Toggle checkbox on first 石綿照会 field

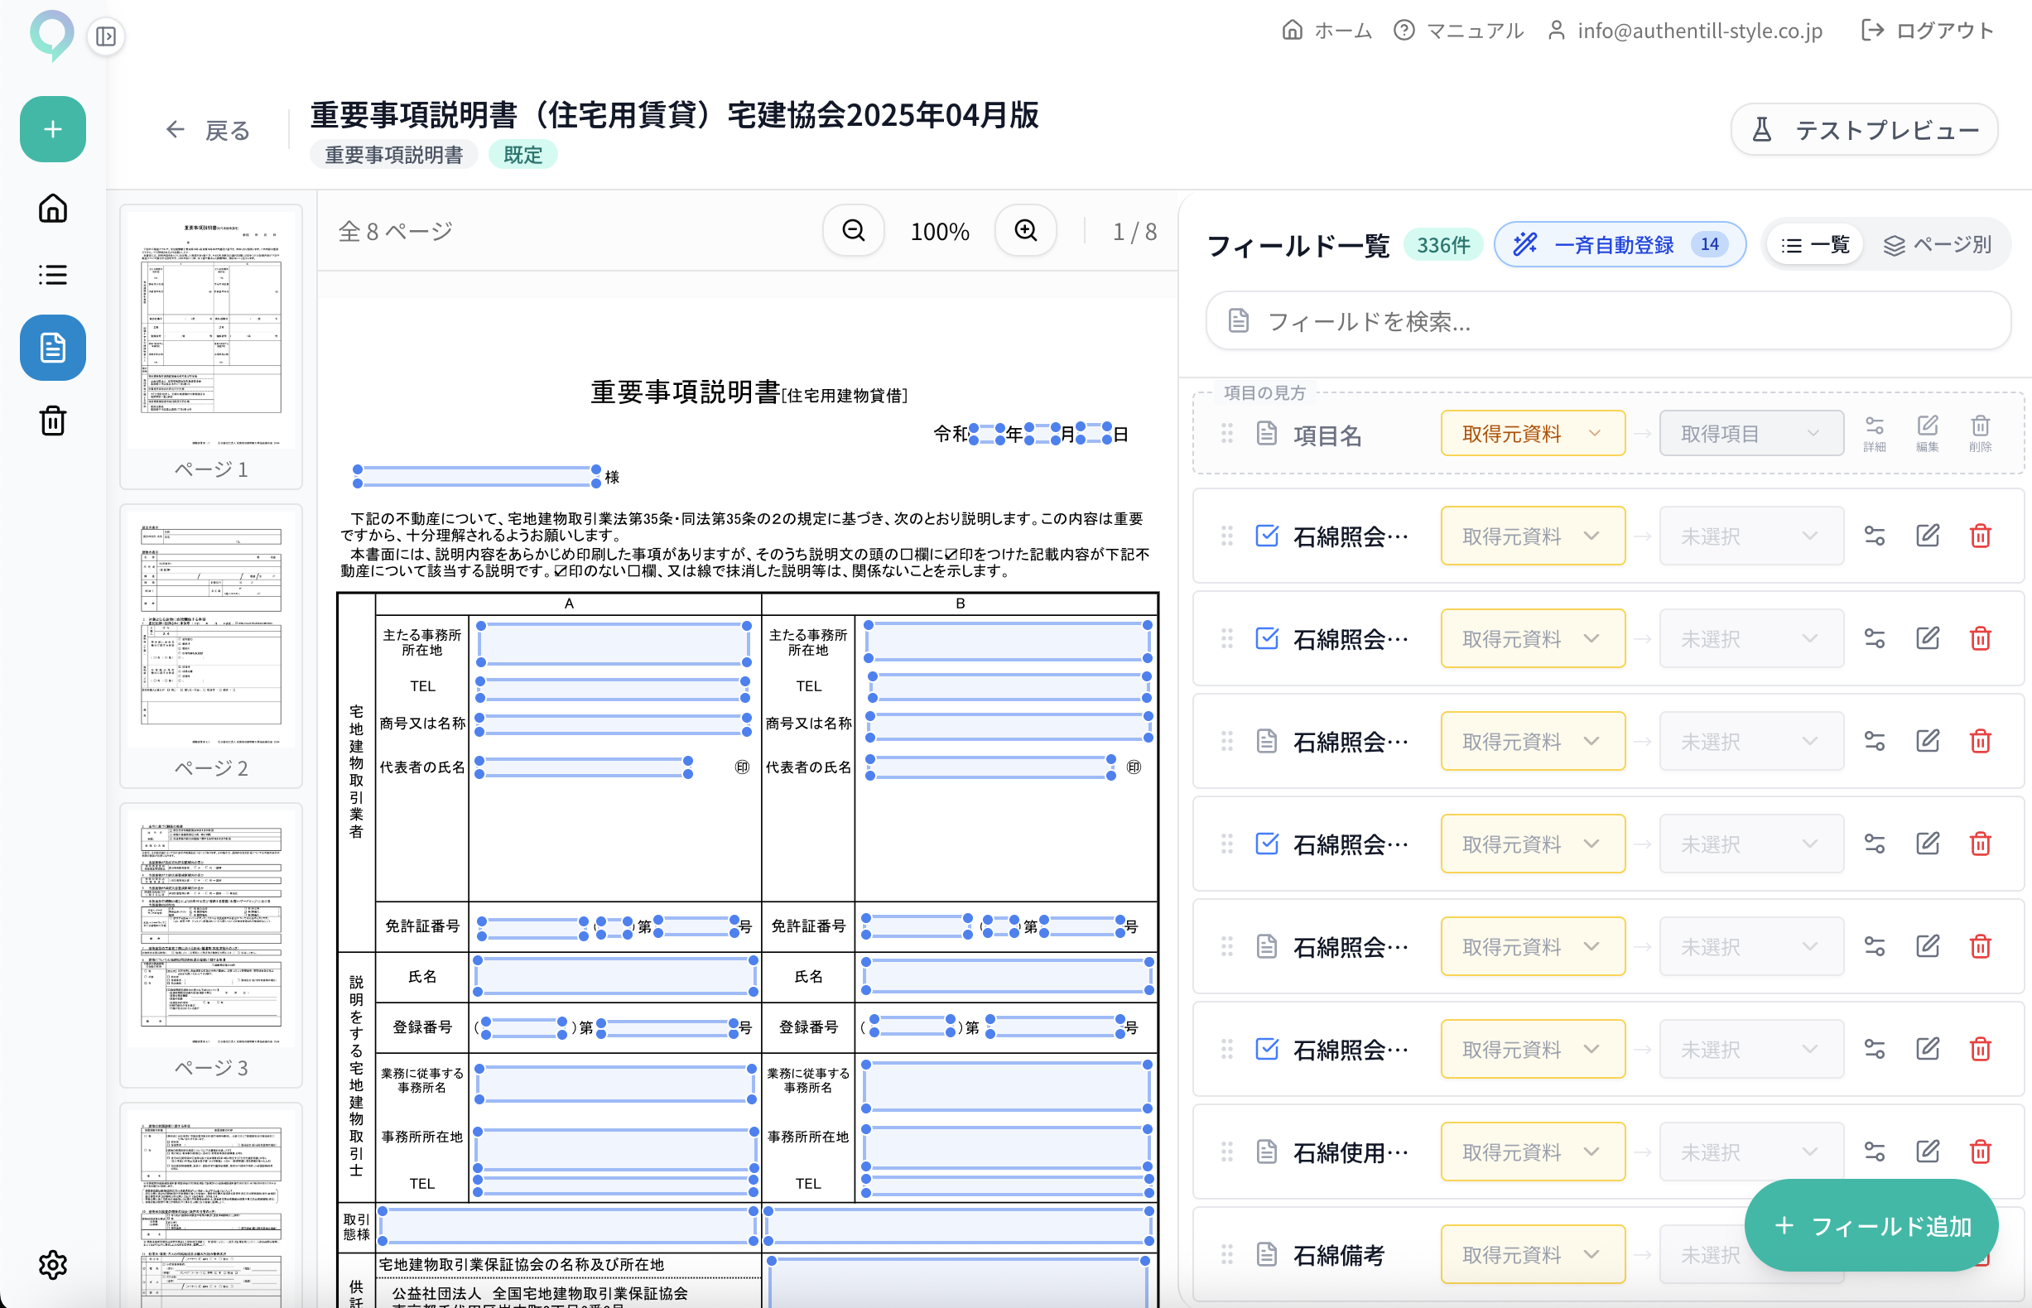click(x=1266, y=535)
